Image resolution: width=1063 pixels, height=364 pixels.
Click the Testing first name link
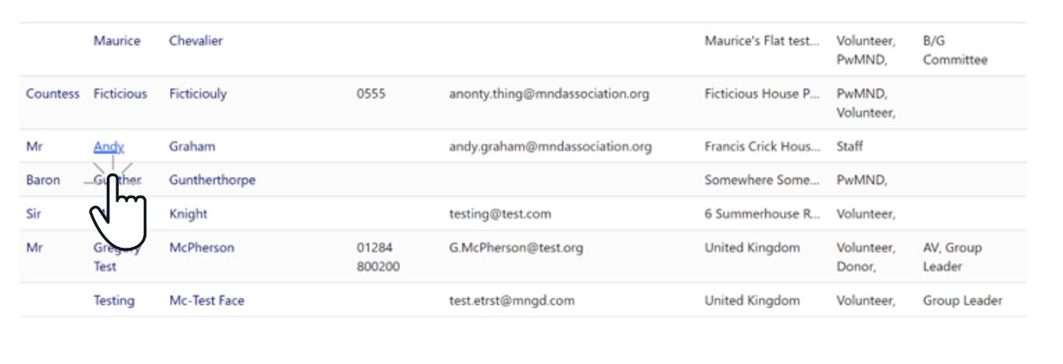pyautogui.click(x=114, y=300)
